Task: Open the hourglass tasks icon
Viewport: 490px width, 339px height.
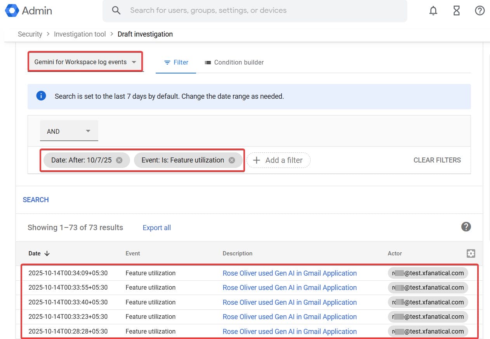Action: (457, 11)
